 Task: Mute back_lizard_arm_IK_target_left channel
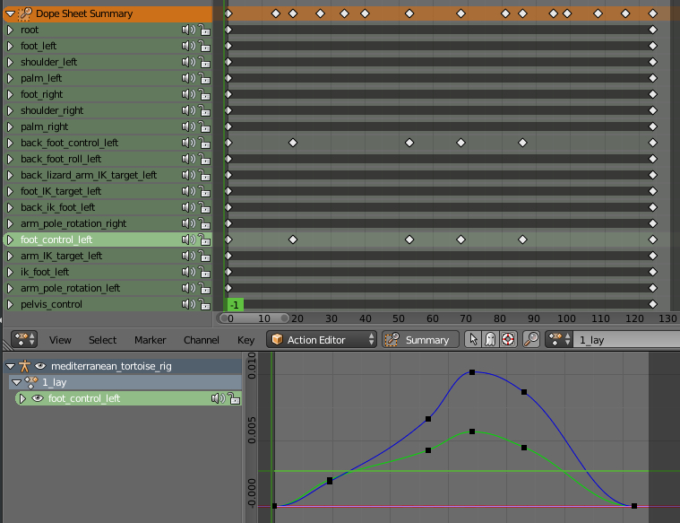coord(188,175)
